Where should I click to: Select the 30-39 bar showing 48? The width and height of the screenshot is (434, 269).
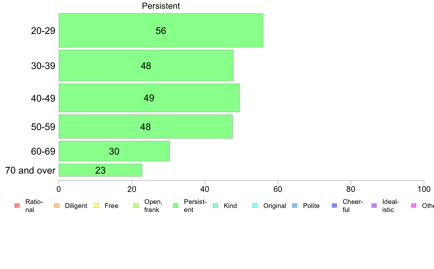tap(146, 65)
